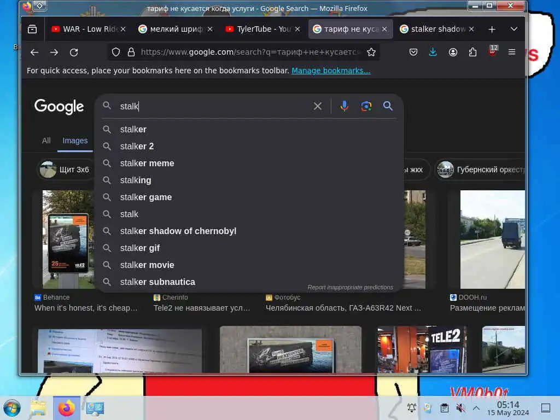560x420 pixels.
Task: Open a new browser tab
Action: click(492, 30)
